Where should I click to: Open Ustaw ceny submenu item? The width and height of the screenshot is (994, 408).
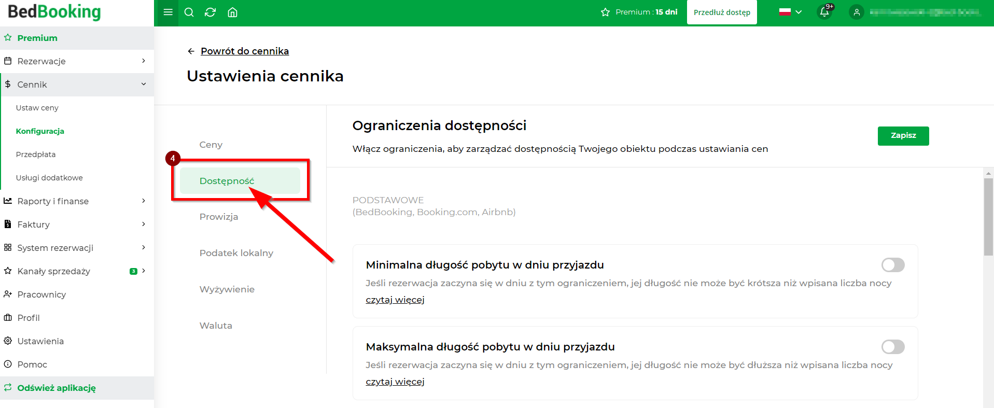pyautogui.click(x=37, y=108)
